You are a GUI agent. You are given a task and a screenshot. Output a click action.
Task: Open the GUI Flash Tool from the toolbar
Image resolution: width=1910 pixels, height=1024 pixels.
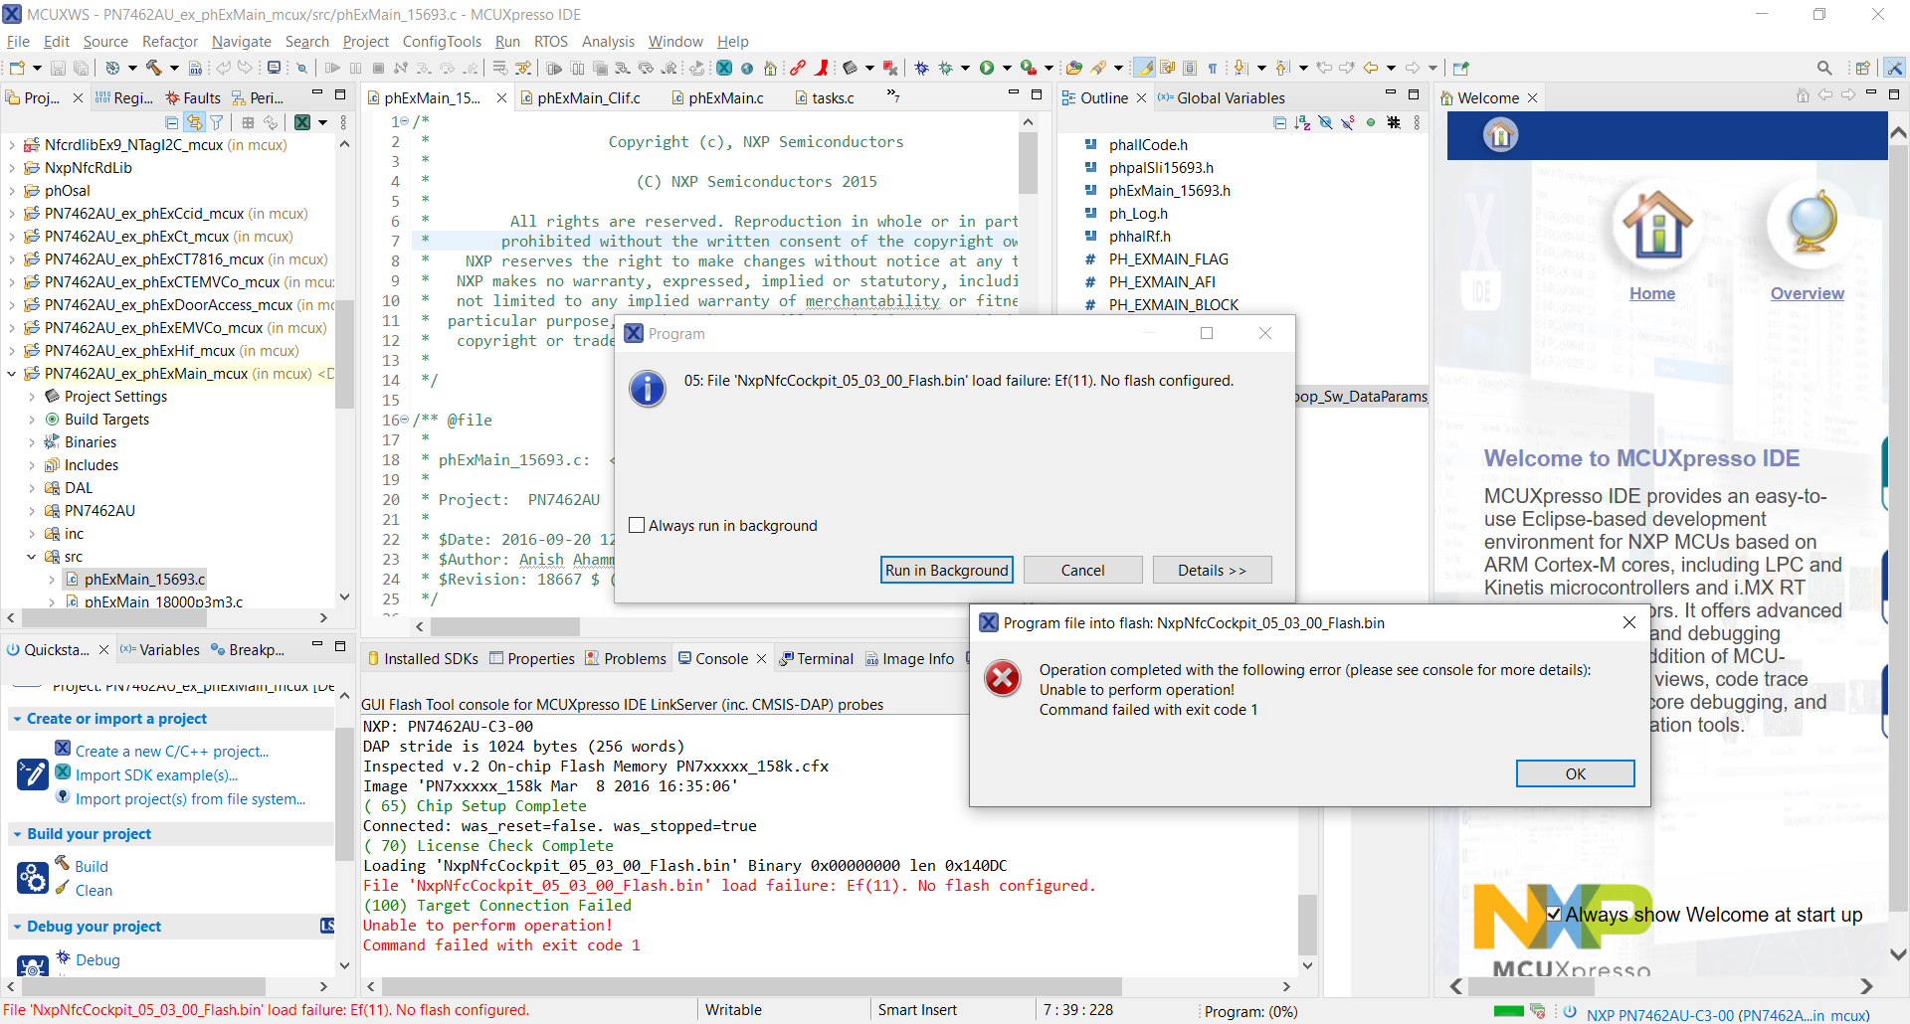point(853,68)
